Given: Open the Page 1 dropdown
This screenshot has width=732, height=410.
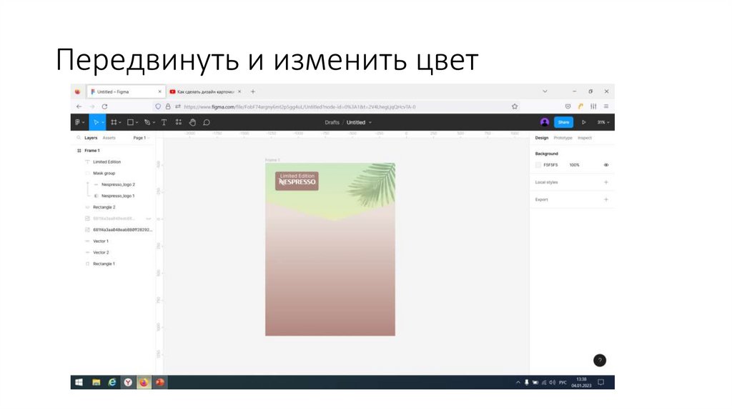Looking at the screenshot, I should tap(142, 138).
